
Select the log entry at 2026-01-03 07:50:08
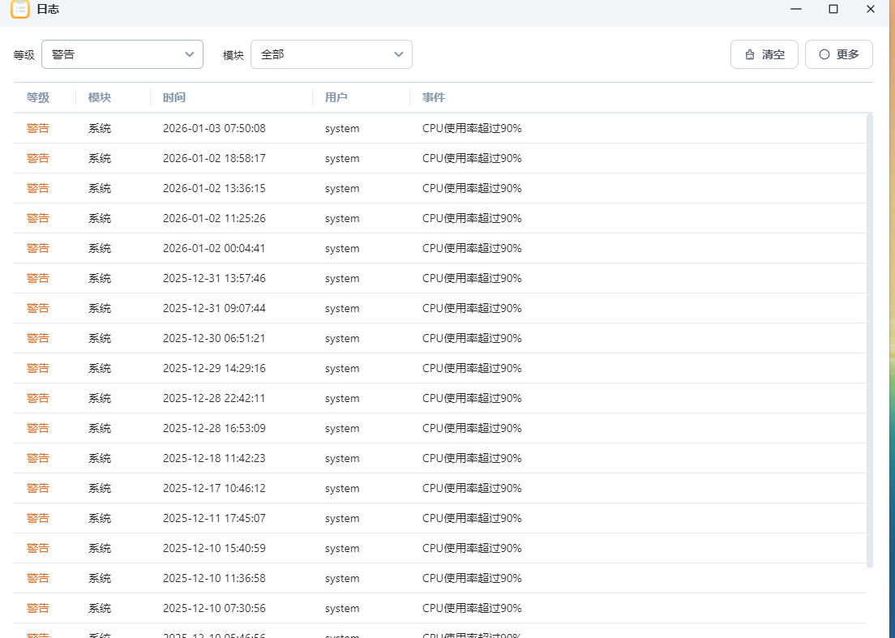(214, 128)
